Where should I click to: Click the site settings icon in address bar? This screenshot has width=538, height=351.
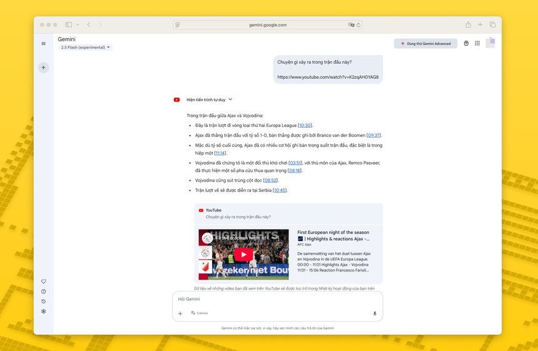click(178, 24)
